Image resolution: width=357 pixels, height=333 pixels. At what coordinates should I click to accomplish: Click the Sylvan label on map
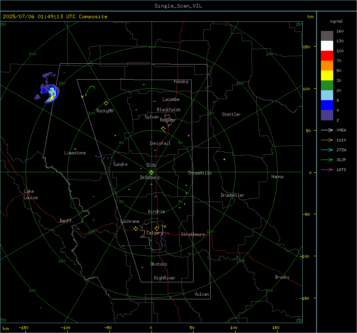click(x=152, y=117)
